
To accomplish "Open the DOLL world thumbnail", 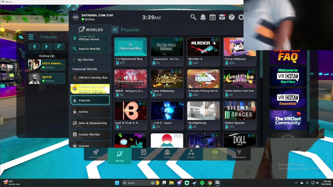I will (240, 140).
